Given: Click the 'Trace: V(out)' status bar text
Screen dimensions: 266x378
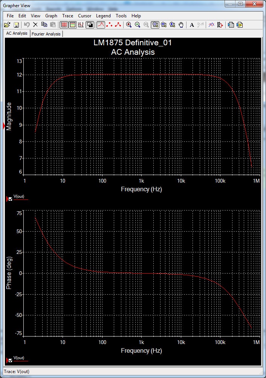Looking at the screenshot, I should click(x=17, y=372).
